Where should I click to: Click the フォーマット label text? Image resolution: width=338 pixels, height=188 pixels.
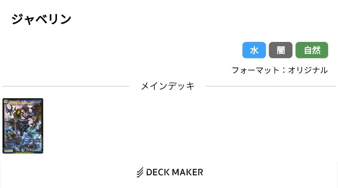coord(250,70)
